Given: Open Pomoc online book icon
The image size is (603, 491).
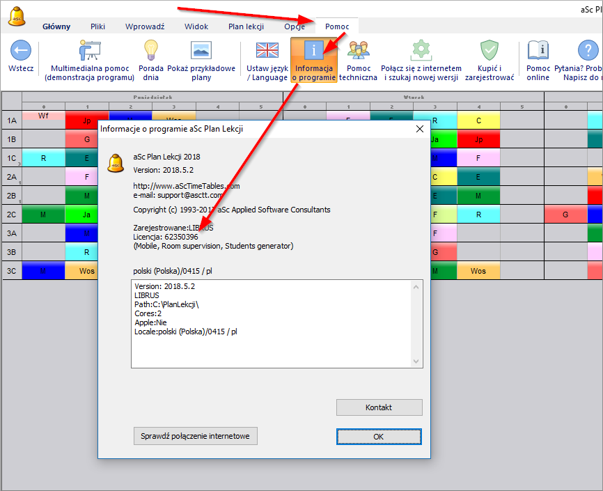Looking at the screenshot, I should [538, 50].
